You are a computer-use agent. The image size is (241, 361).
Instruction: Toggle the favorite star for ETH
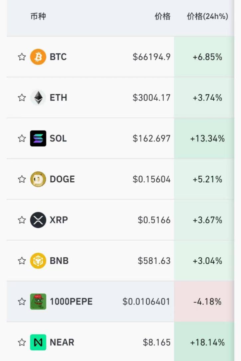(x=22, y=98)
